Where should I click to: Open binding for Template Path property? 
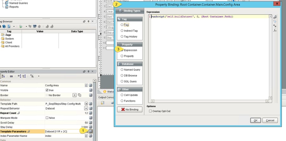(91, 104)
